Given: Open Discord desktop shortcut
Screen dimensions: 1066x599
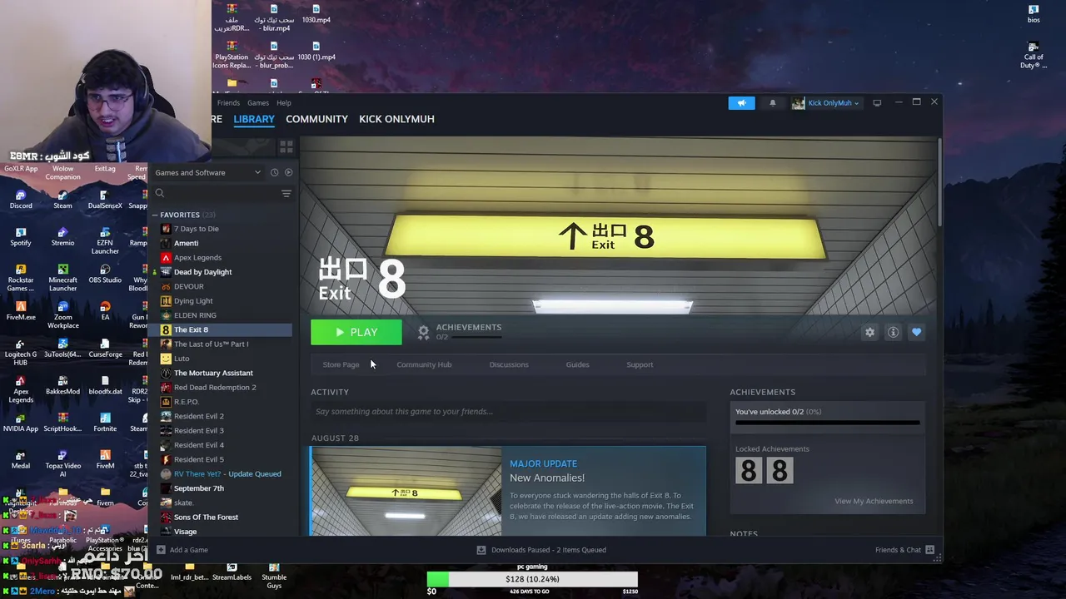Looking at the screenshot, I should point(21,199).
